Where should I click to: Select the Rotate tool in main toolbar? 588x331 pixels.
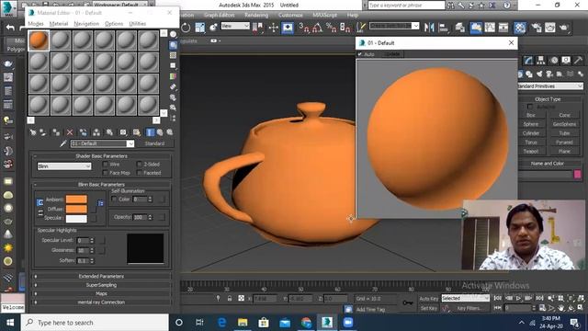click(x=186, y=28)
